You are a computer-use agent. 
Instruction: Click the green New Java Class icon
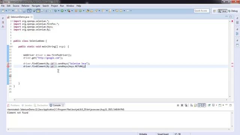click(80, 11)
